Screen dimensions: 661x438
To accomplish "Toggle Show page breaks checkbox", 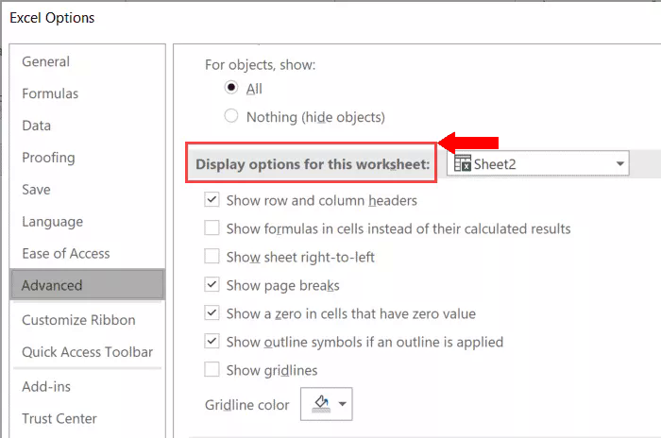I will tap(212, 284).
